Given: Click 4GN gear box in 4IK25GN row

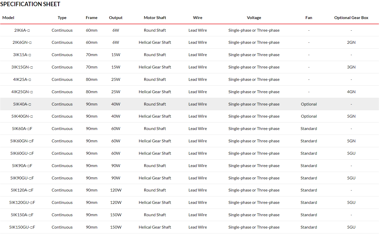Looking at the screenshot, I should (351, 92).
